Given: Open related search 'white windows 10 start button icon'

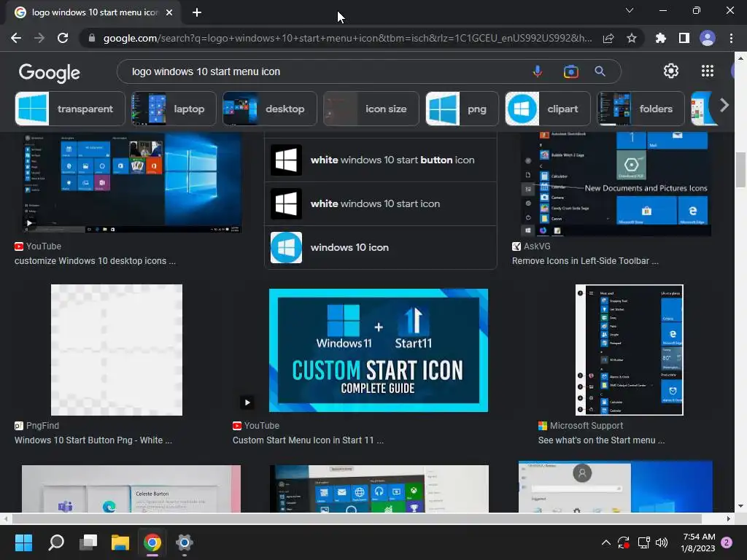Looking at the screenshot, I should pos(381,160).
